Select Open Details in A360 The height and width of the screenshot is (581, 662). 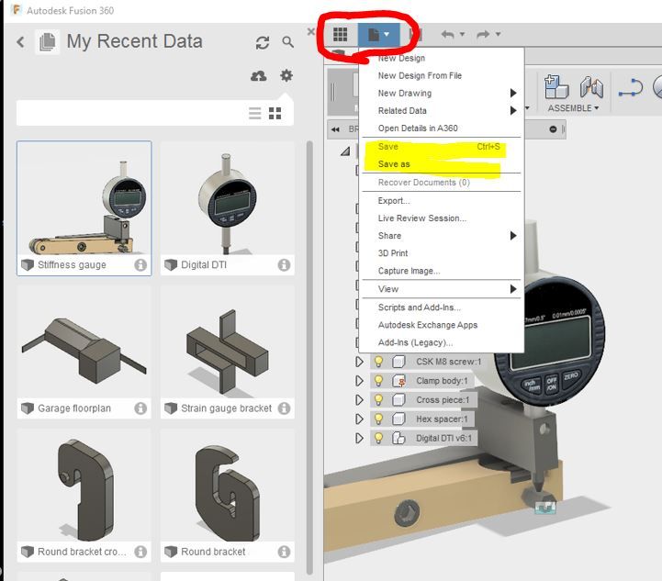[x=442, y=128]
